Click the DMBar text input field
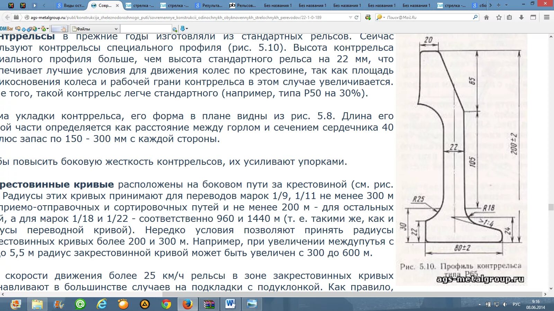Screen dimensions: 554x311 click(x=146, y=29)
